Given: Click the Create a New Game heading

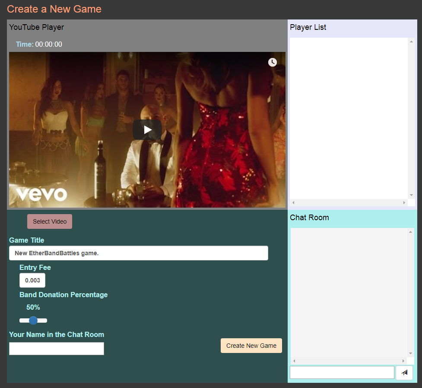Looking at the screenshot, I should [54, 9].
